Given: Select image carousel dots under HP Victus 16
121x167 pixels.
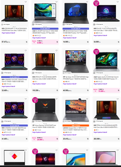Looking at the screenshot, I should click(76, 75).
